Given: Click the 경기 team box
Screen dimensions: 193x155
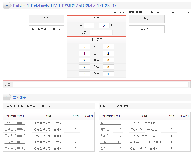Looking at the screenshot, I should (x=147, y=19).
